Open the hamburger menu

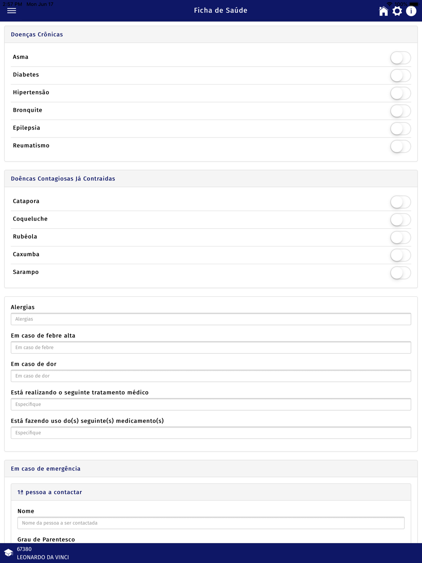point(12,11)
